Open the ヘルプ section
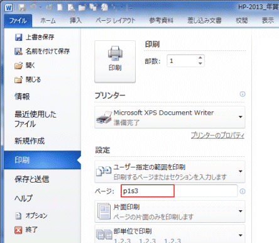 pos(24,198)
